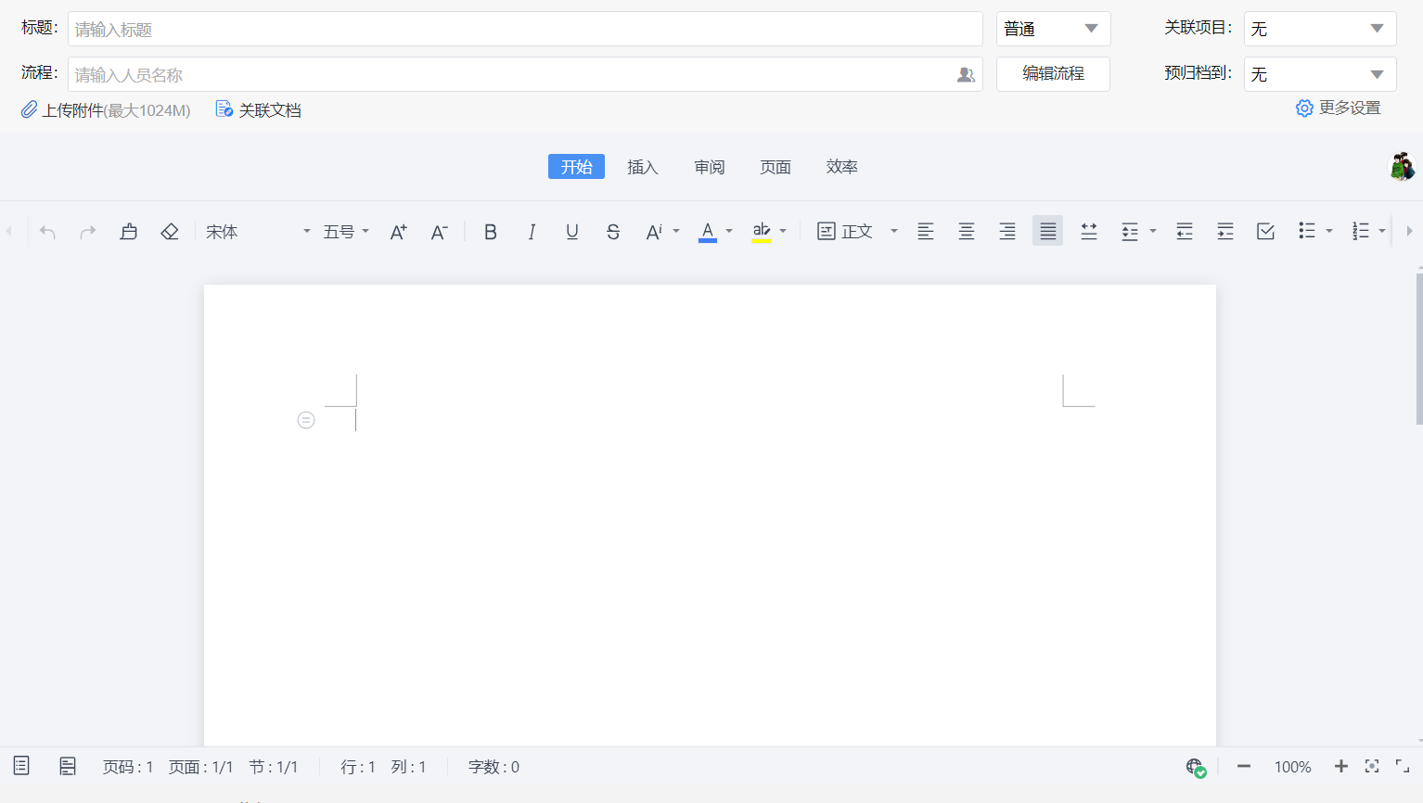This screenshot has height=803, width=1423.
Task: Toggle italic formatting
Action: pos(532,232)
